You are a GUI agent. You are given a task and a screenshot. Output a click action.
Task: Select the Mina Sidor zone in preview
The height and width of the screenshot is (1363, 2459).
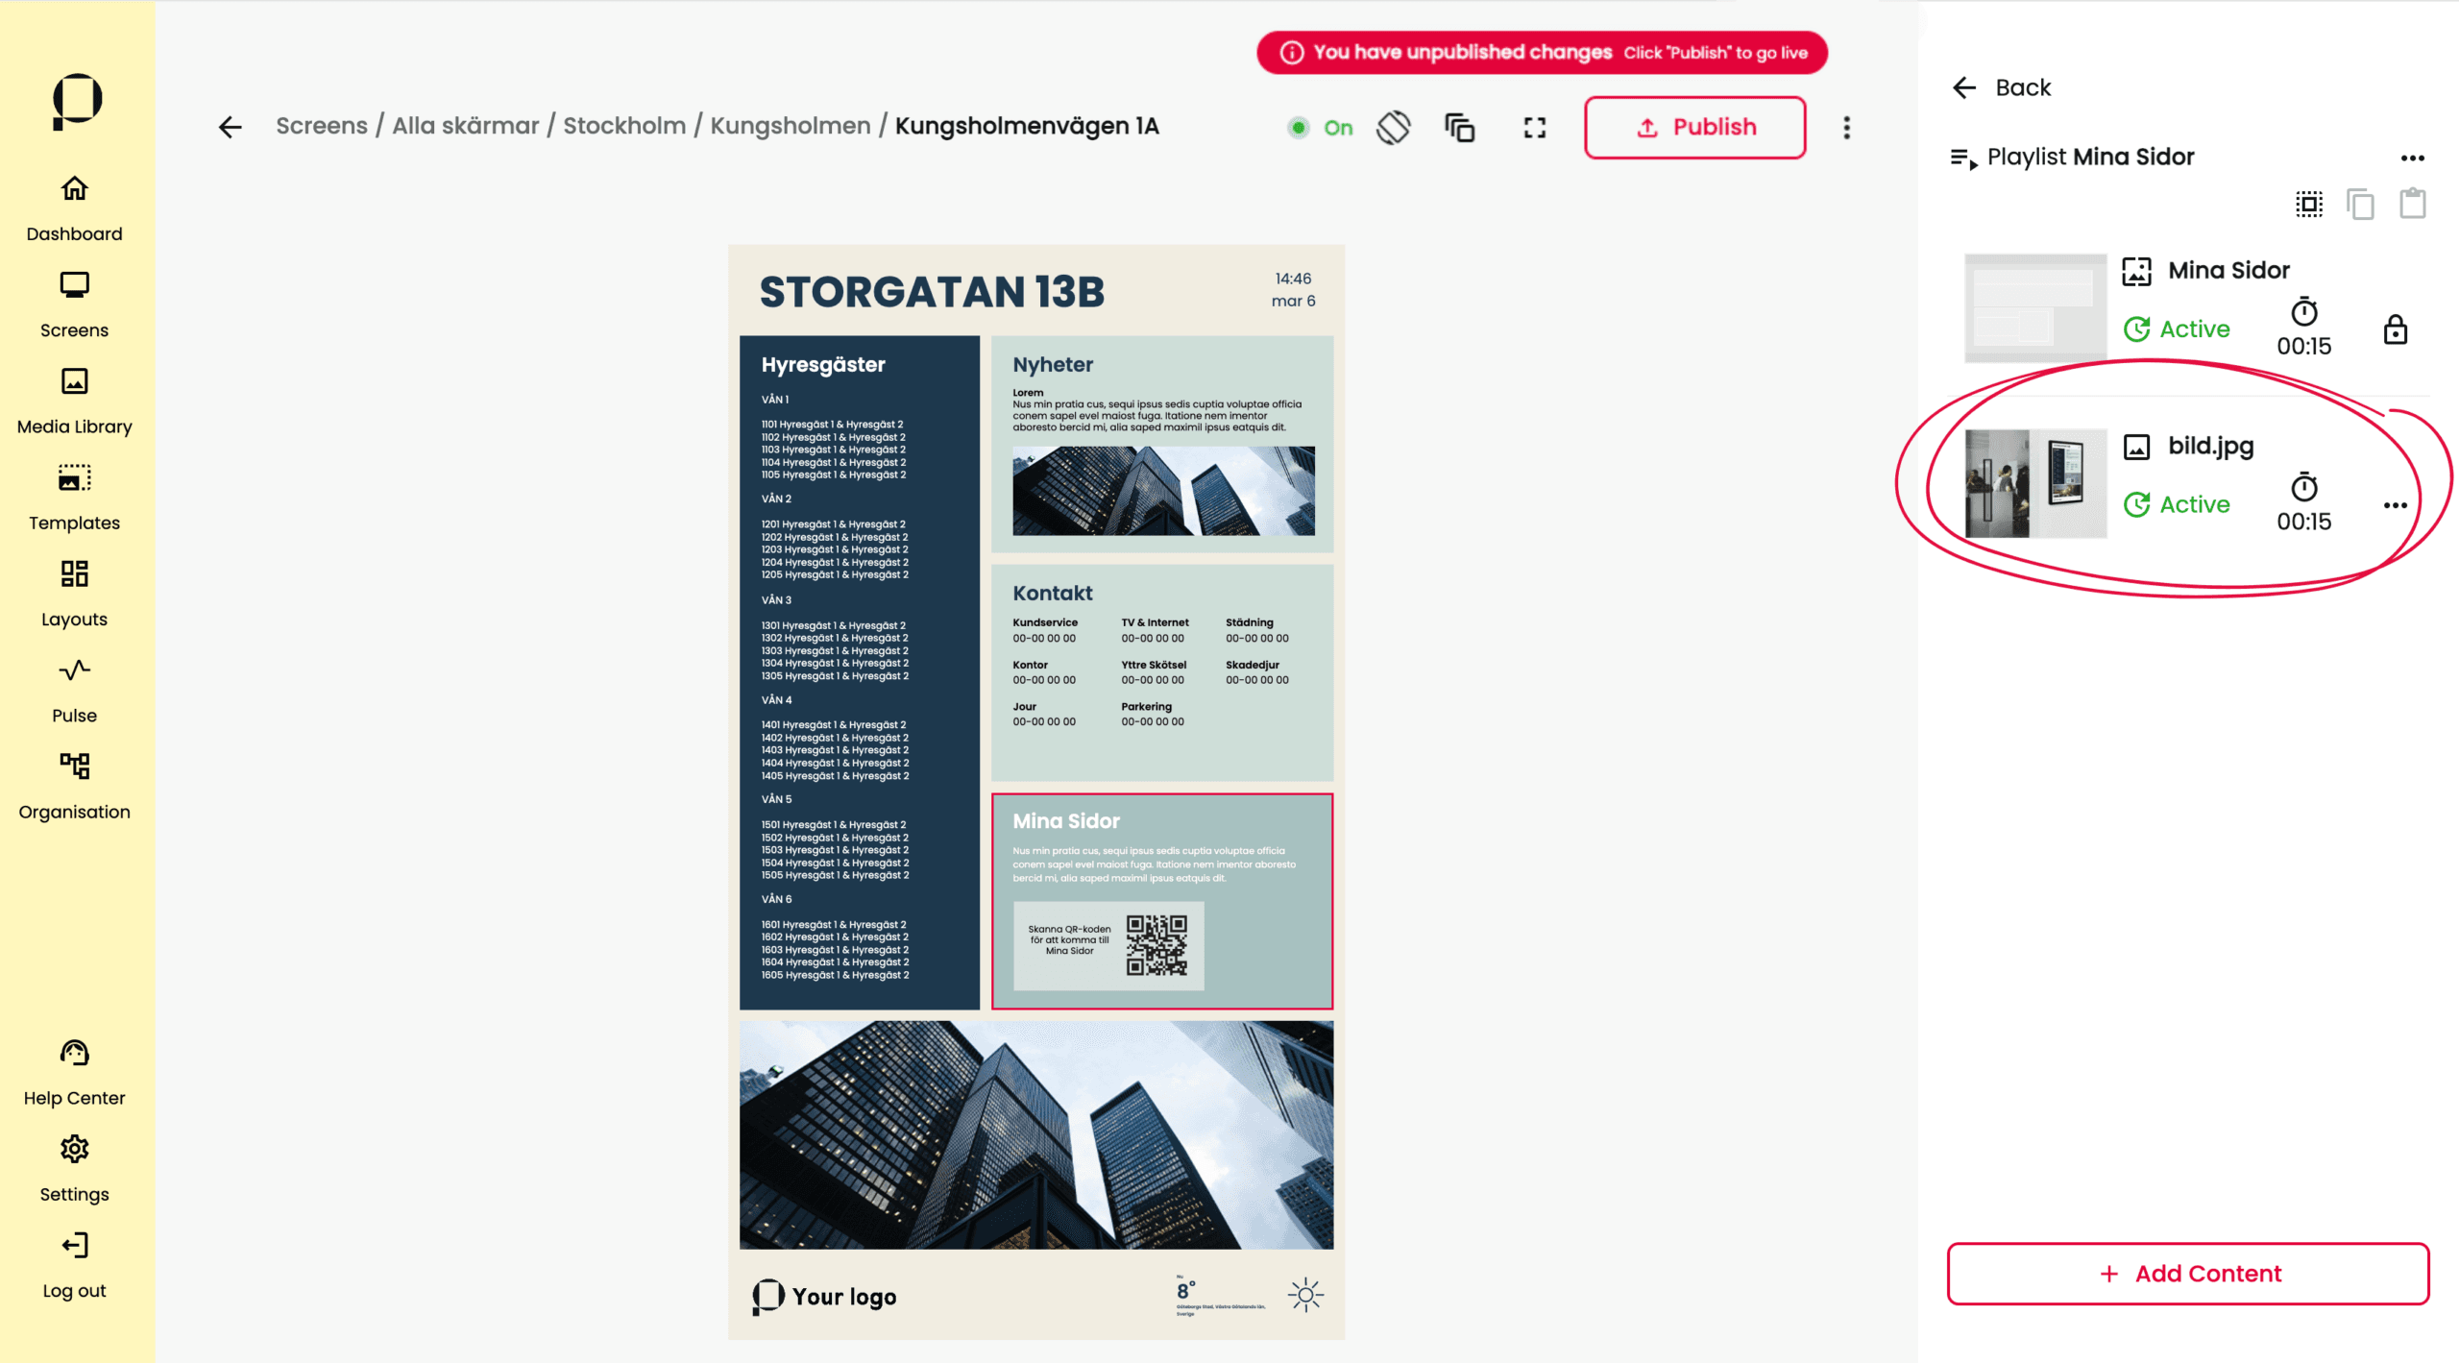tap(1161, 900)
